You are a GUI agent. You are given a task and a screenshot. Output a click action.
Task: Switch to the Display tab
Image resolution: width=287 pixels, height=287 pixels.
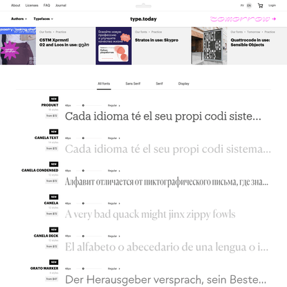click(x=184, y=84)
